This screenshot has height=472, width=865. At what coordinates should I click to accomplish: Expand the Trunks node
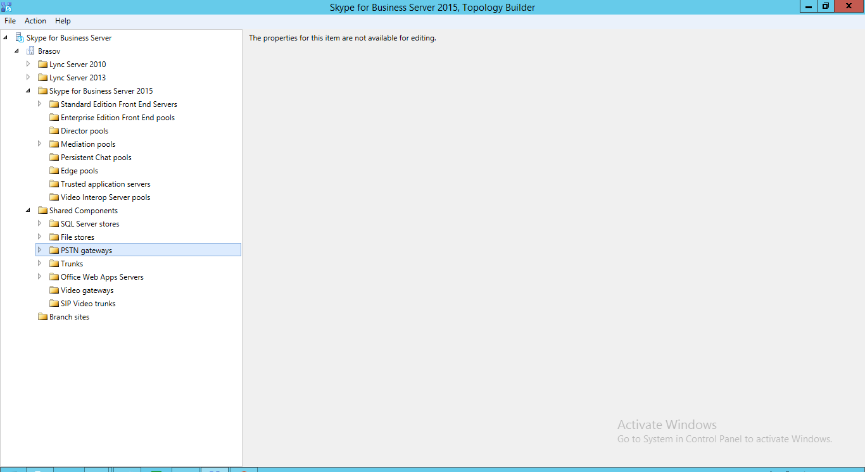39,263
